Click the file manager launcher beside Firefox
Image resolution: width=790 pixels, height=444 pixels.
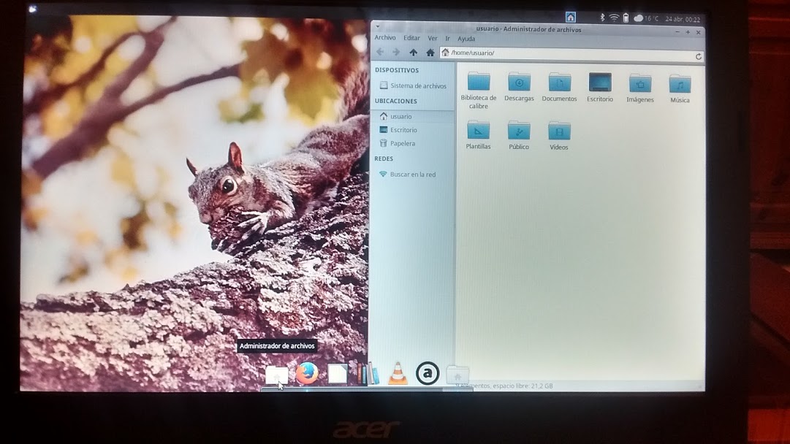(276, 375)
